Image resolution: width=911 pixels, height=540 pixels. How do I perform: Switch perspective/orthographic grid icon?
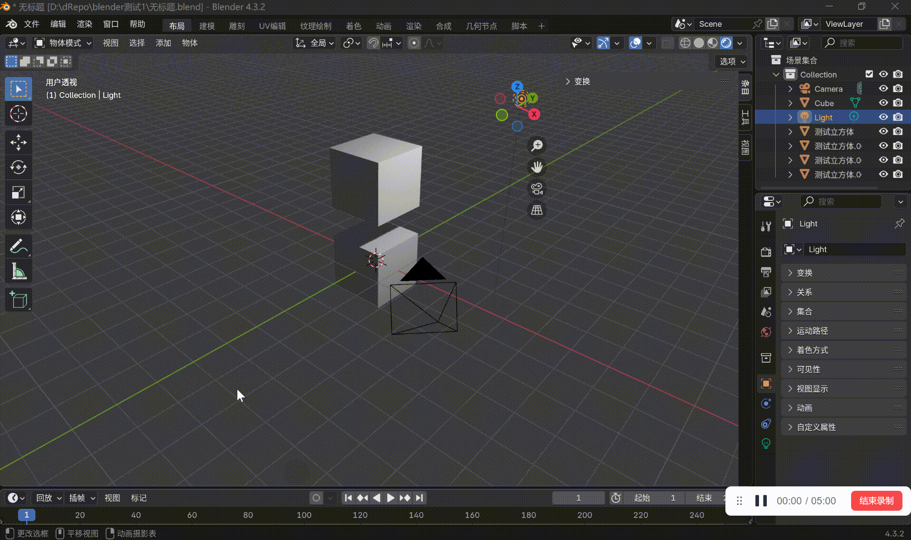[537, 210]
